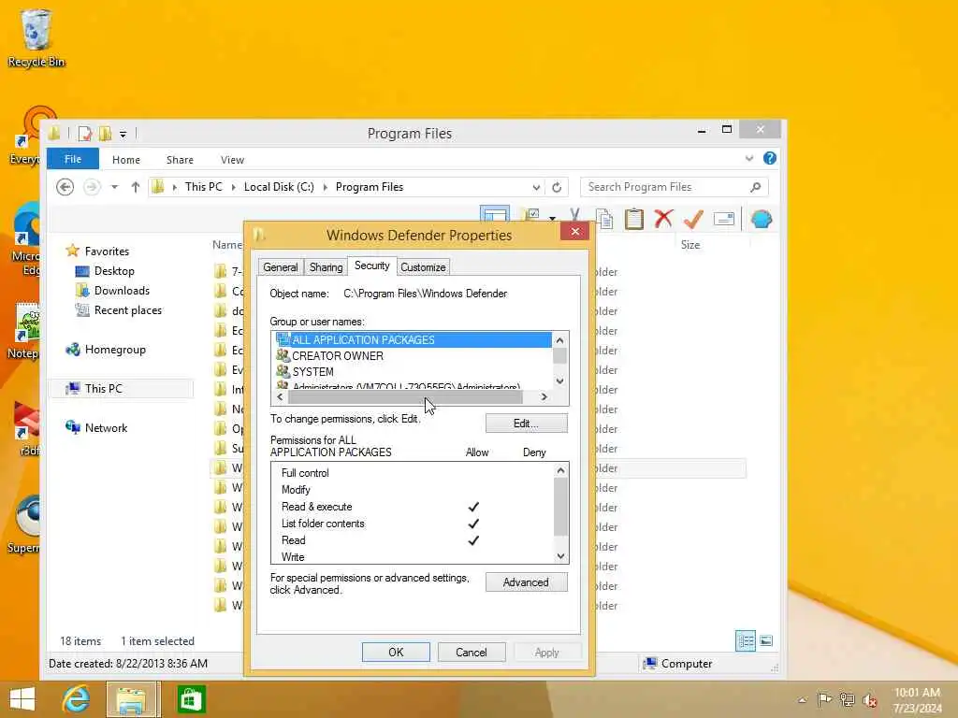Select Network in navigation pane

pos(106,428)
